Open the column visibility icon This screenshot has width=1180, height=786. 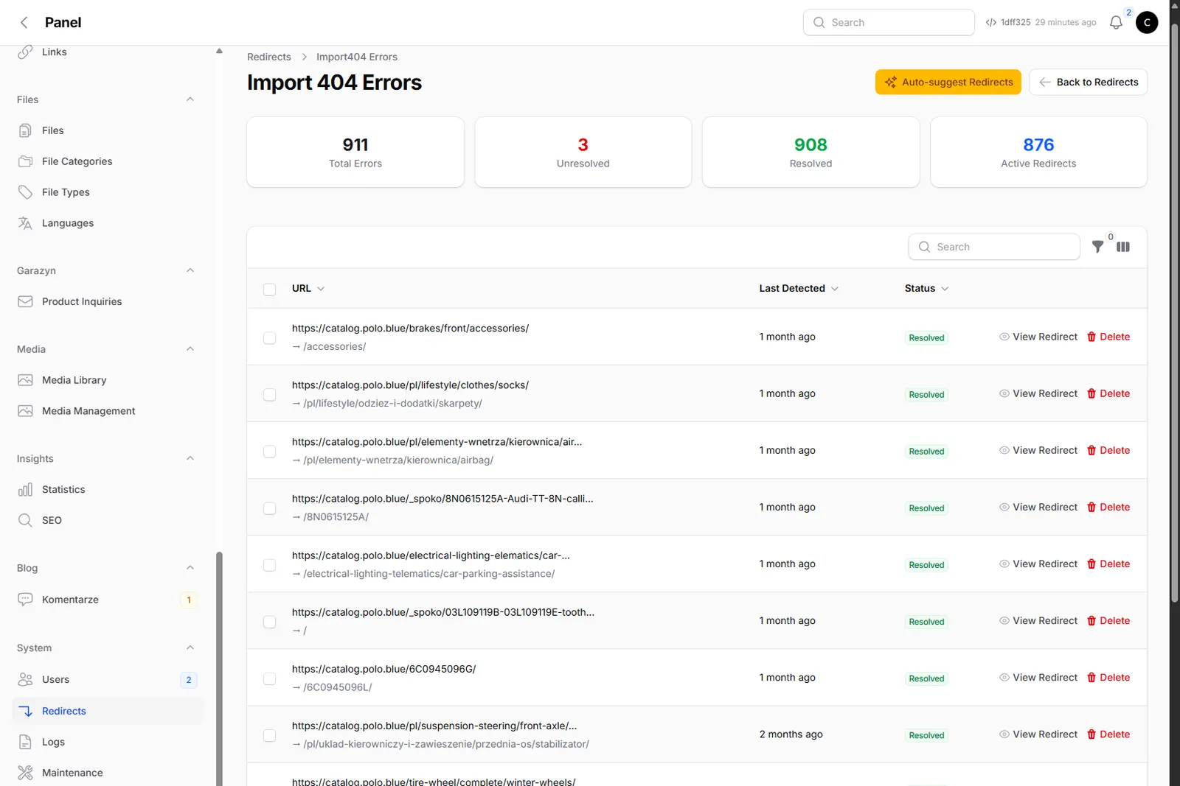pyautogui.click(x=1123, y=247)
